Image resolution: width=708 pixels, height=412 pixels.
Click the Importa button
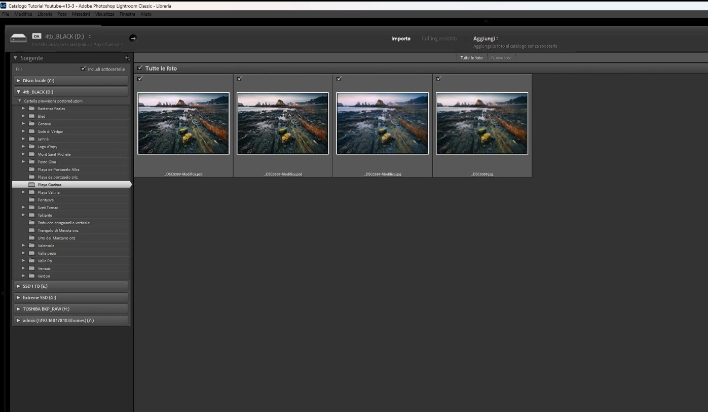[x=401, y=38]
